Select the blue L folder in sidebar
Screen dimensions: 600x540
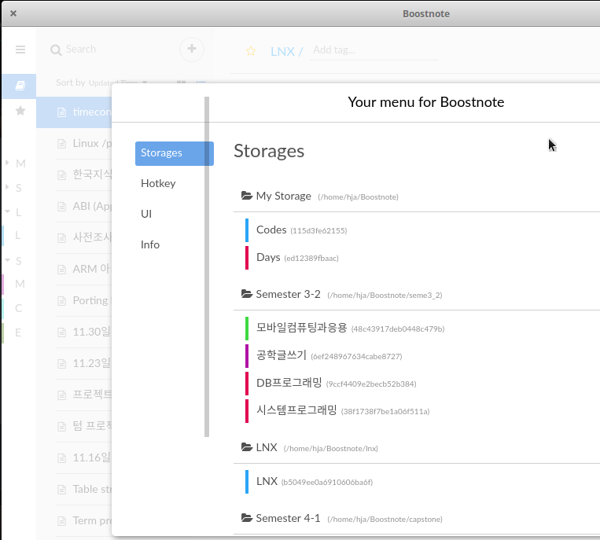pos(17,235)
